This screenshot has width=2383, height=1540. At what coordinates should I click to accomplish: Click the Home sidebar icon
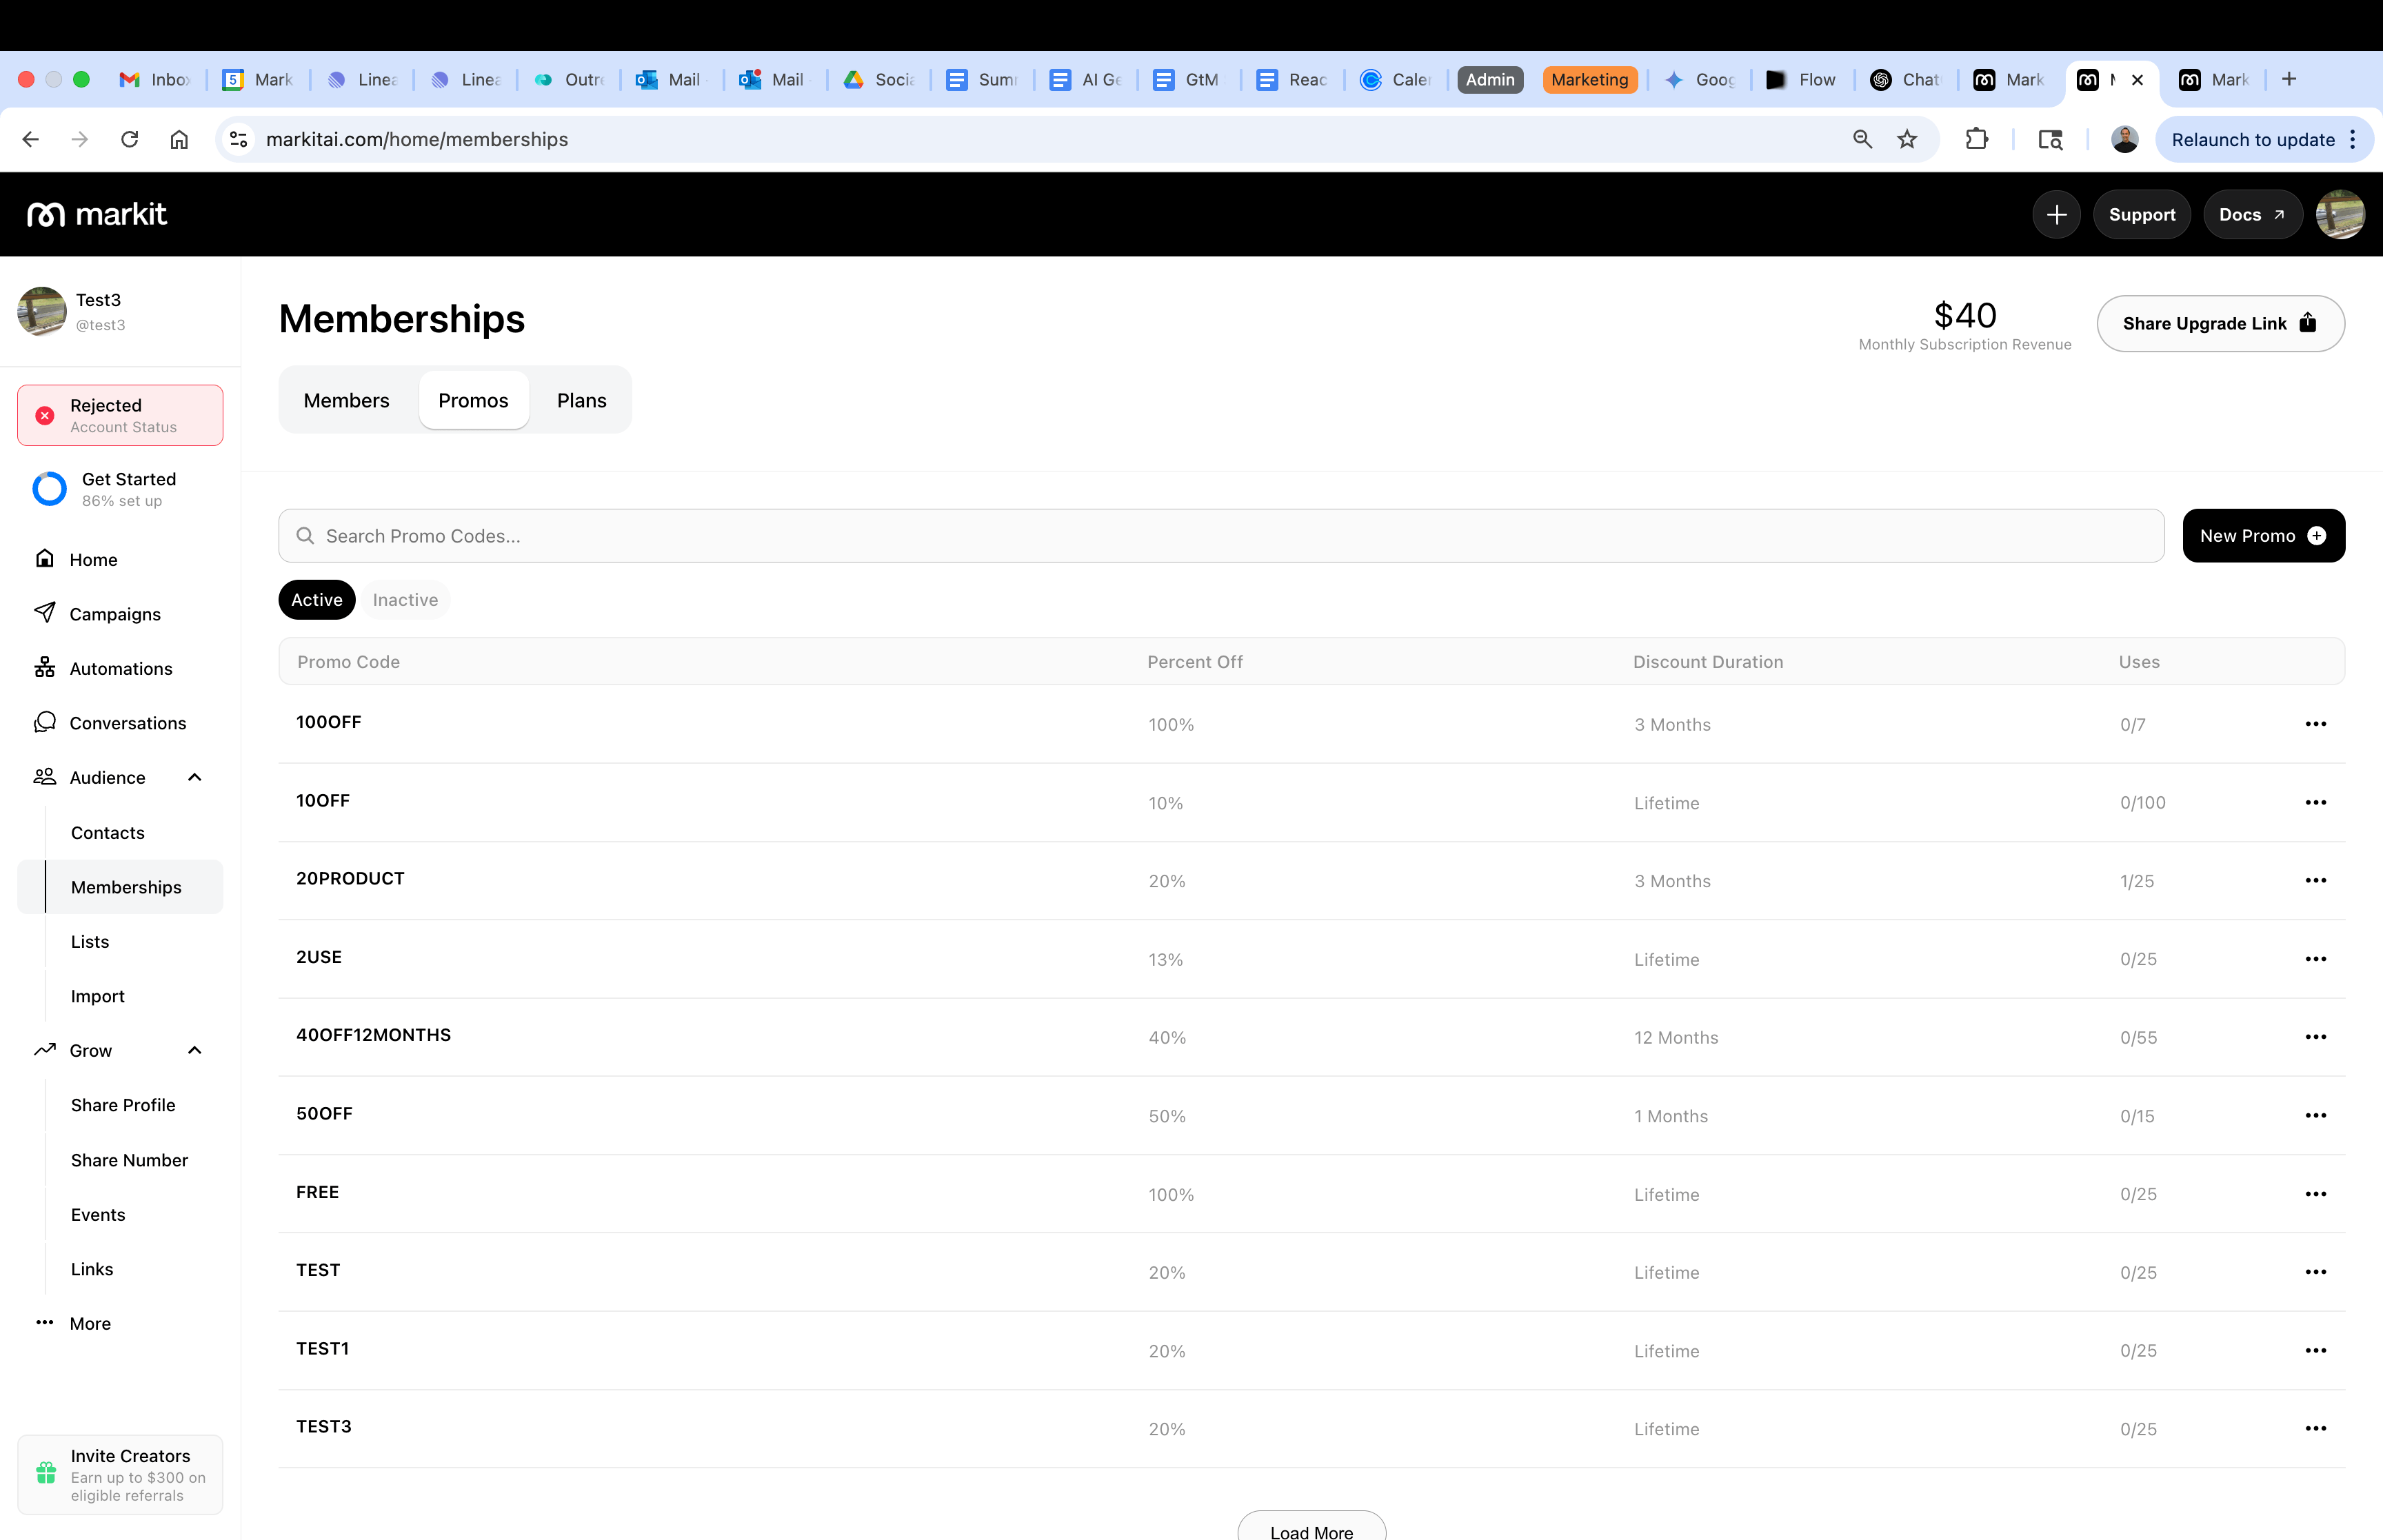pyautogui.click(x=44, y=559)
